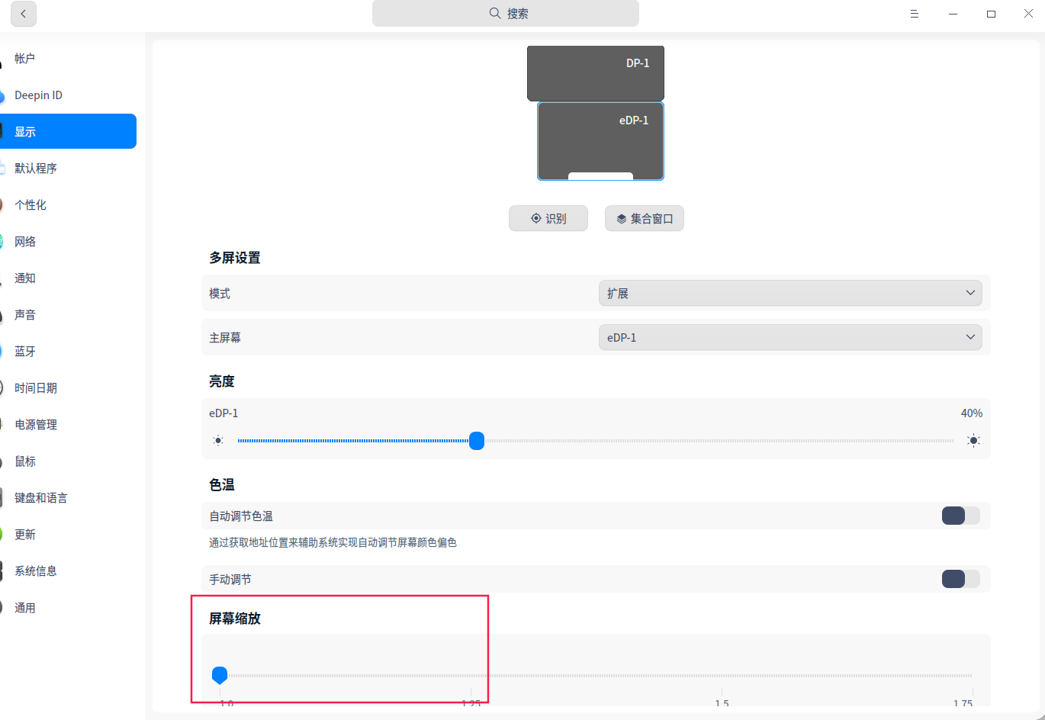Set the screen scale to 1.5 on slider
This screenshot has height=720, width=1045.
pos(722,676)
